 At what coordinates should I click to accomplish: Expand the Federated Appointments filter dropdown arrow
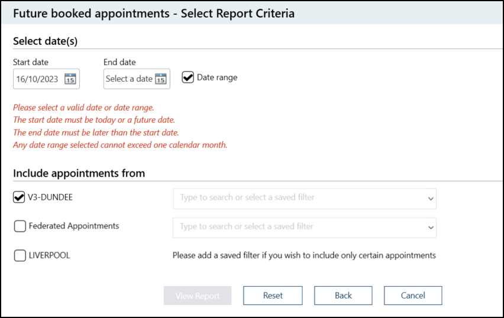coord(431,227)
